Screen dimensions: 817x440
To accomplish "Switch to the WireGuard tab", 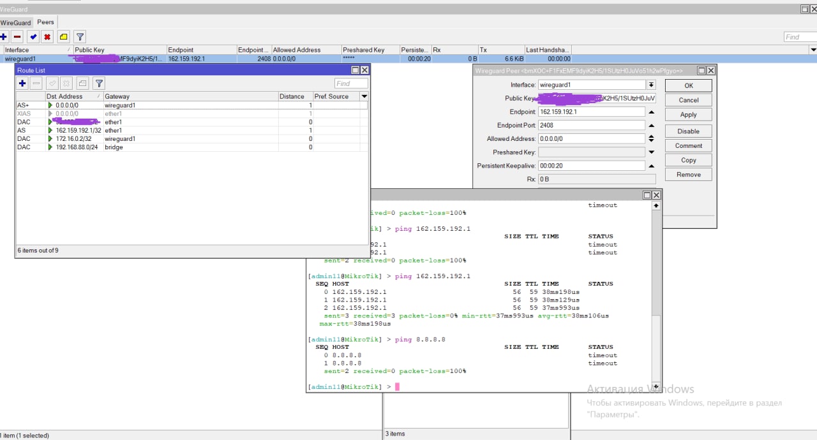I will (15, 23).
